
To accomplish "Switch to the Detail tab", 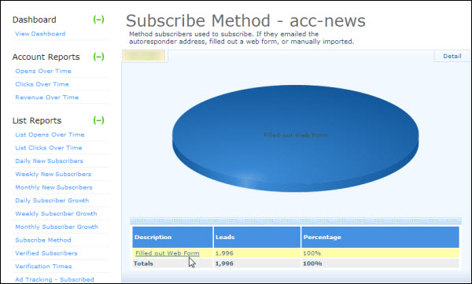I will [452, 56].
